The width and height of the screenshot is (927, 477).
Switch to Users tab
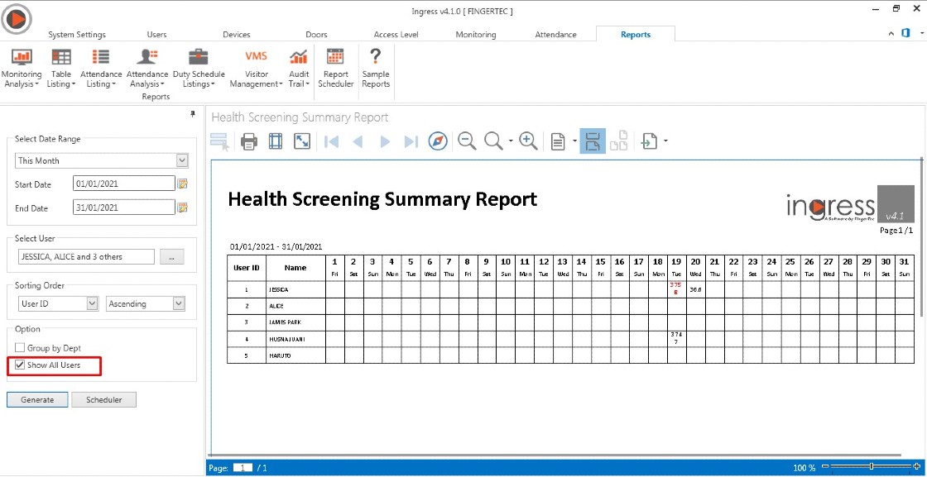pos(156,34)
